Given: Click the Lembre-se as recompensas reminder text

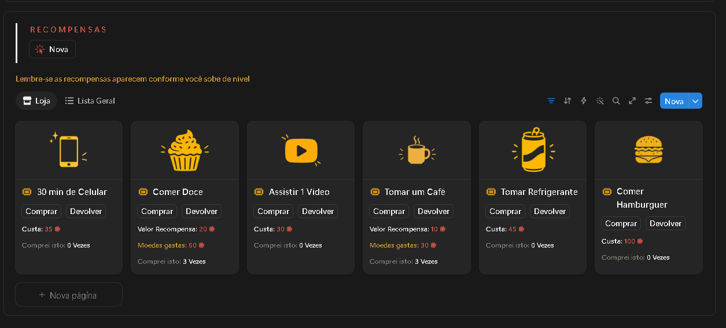Looking at the screenshot, I should 132,79.
